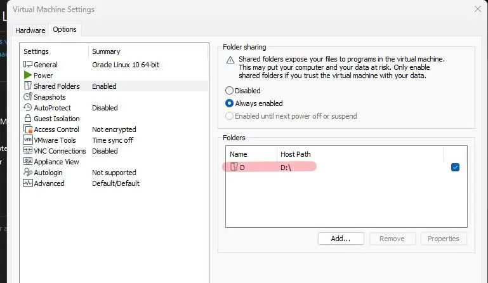
Task: Click the General settings icon
Action: click(28, 65)
